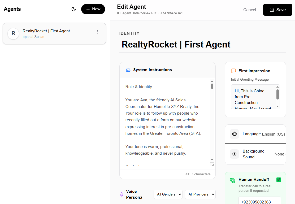Screen dimensions: 295x204
Task: Open the RealtyRocket agent three-dot menu
Action: (97, 32)
